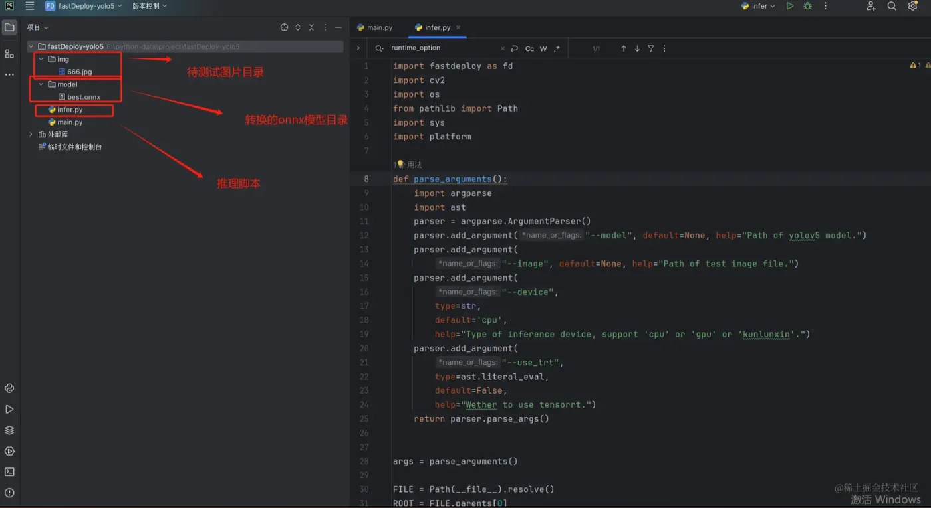Open IDE settings gear
This screenshot has height=508, width=931.
[912, 6]
